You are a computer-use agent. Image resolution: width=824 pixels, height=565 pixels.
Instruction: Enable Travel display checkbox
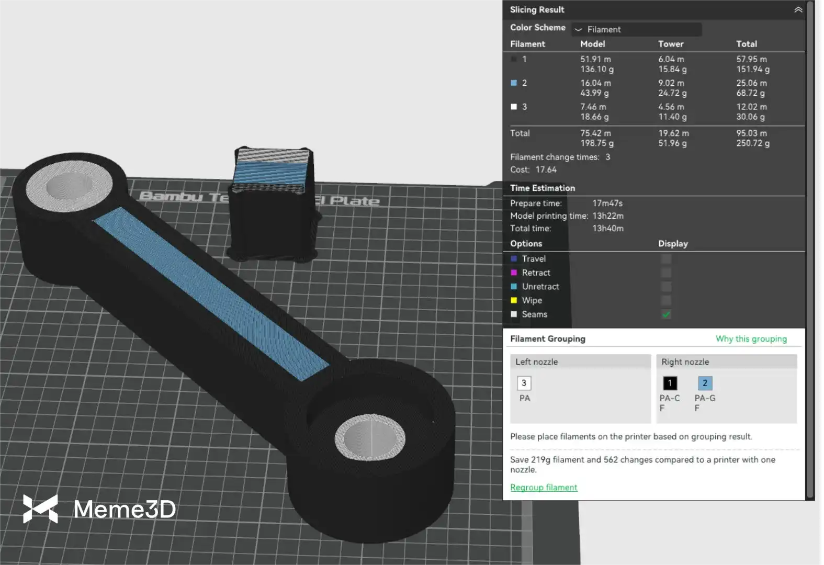point(666,259)
